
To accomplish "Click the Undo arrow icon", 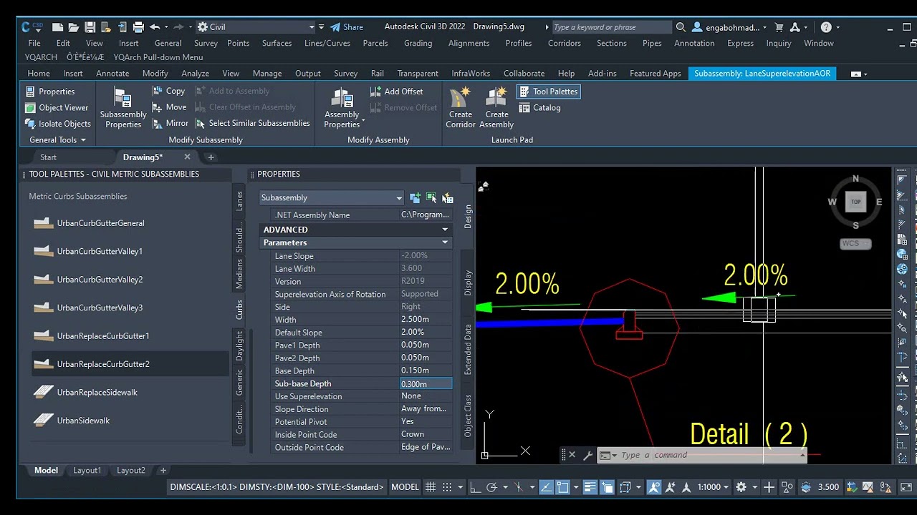I will [154, 27].
